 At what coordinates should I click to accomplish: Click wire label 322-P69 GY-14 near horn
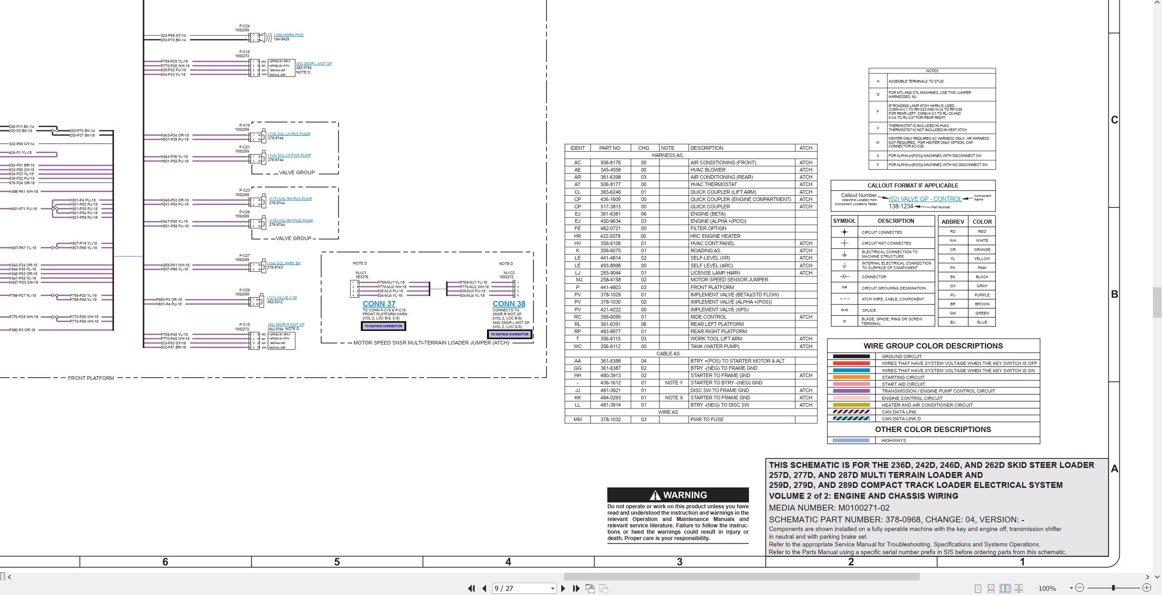[173, 35]
